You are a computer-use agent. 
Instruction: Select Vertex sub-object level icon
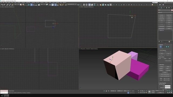click(161, 47)
